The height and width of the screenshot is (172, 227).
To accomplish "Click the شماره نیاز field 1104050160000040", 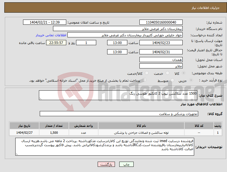I will pyautogui.click(x=161, y=22).
